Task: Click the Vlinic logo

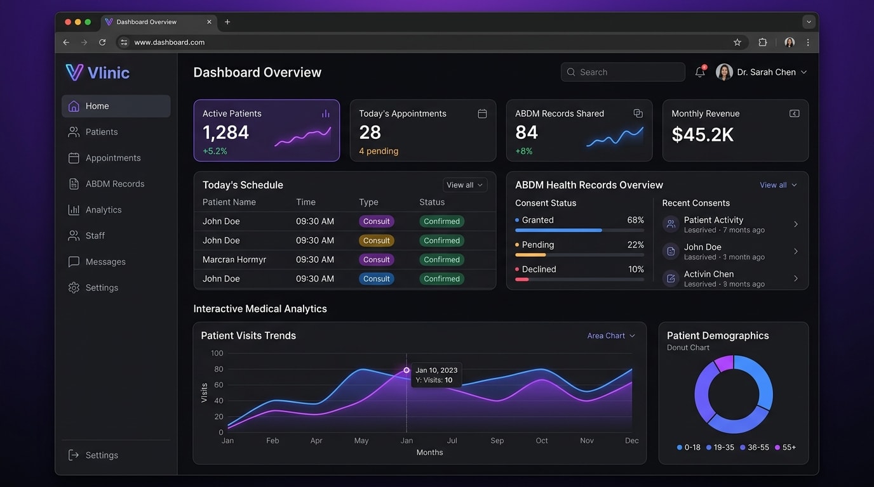Action: pyautogui.click(x=97, y=72)
